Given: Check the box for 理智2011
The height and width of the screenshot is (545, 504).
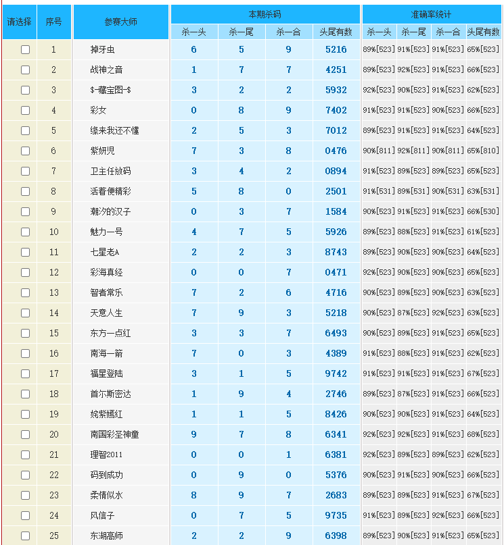Looking at the screenshot, I should (x=26, y=455).
